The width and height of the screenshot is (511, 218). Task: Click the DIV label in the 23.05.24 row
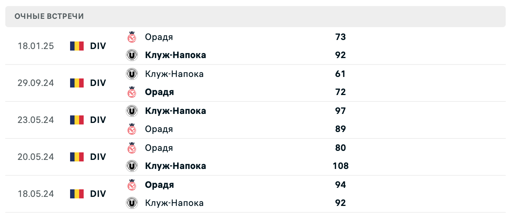click(98, 120)
